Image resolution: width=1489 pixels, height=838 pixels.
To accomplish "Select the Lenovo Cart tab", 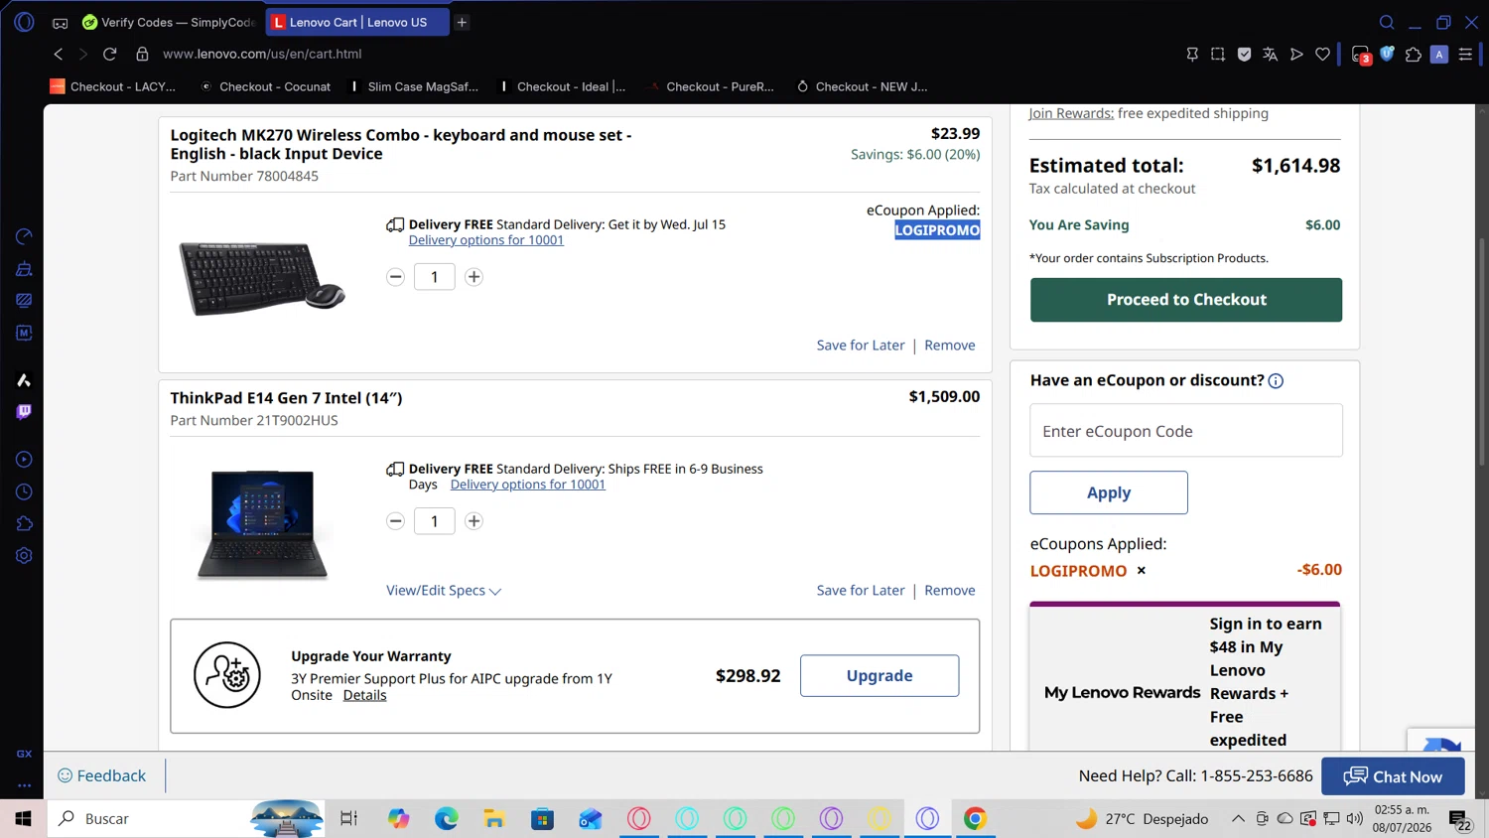I will click(357, 22).
